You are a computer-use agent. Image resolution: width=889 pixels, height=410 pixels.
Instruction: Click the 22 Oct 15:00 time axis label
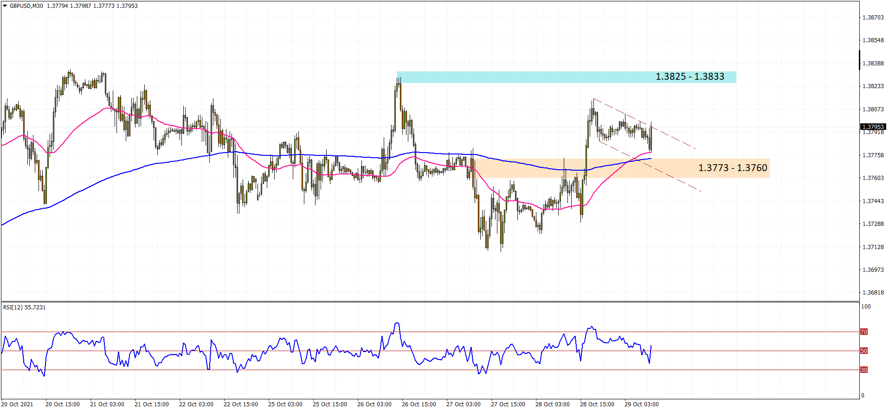click(241, 404)
